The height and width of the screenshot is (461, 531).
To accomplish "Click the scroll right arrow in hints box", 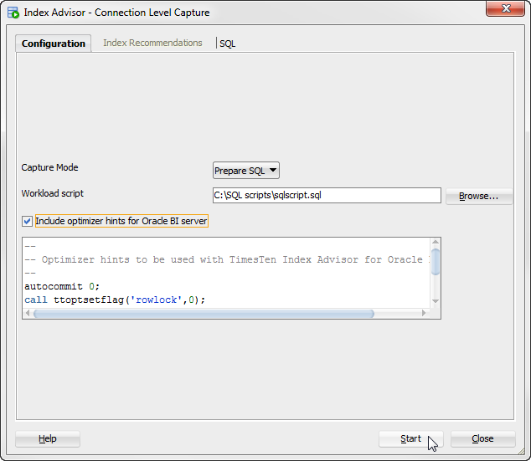I will click(x=424, y=313).
